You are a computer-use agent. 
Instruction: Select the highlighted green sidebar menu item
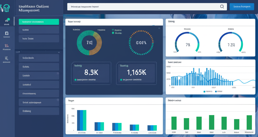39,22
